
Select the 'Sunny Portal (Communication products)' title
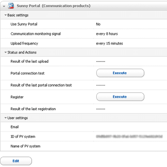click(x=54, y=6)
